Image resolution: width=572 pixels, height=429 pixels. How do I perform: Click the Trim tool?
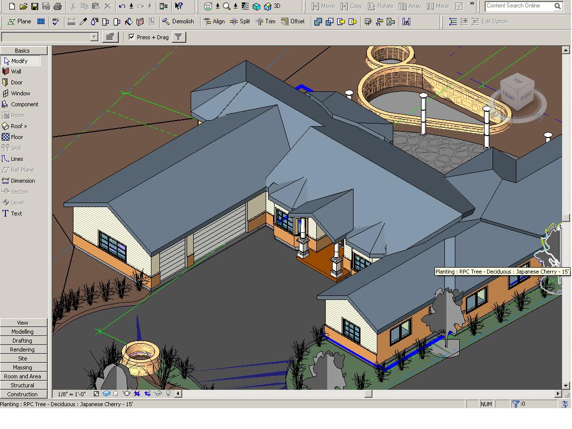point(266,21)
